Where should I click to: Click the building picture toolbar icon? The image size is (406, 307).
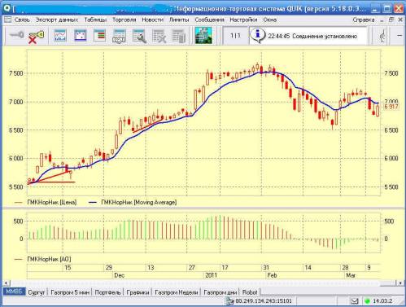click(x=203, y=35)
